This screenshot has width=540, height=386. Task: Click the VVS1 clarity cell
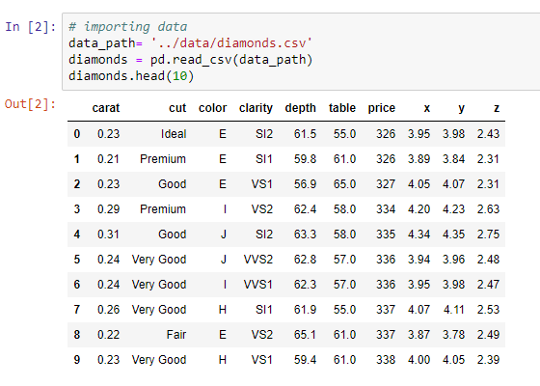pyautogui.click(x=258, y=285)
